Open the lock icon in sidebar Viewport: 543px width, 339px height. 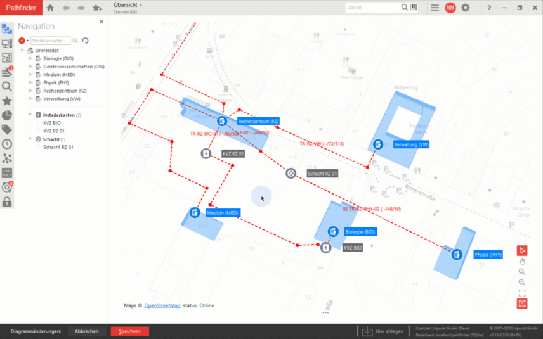pos(7,202)
